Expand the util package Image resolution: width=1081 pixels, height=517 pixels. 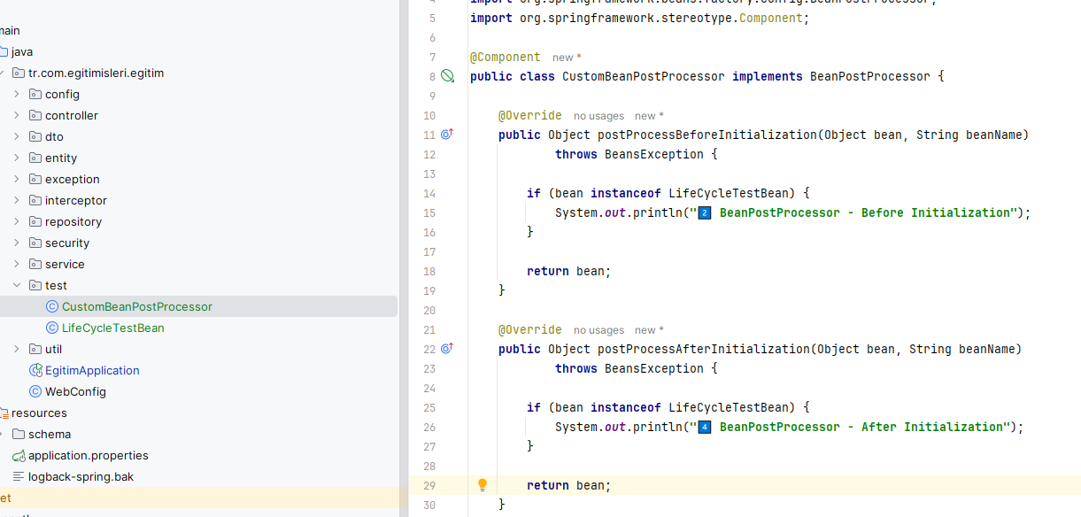click(16, 349)
